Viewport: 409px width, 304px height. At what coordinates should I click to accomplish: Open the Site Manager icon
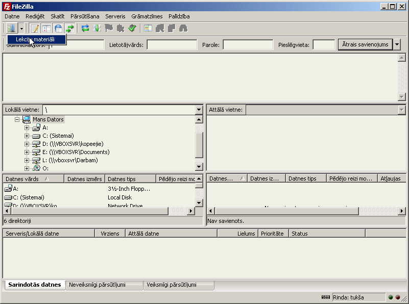11,28
